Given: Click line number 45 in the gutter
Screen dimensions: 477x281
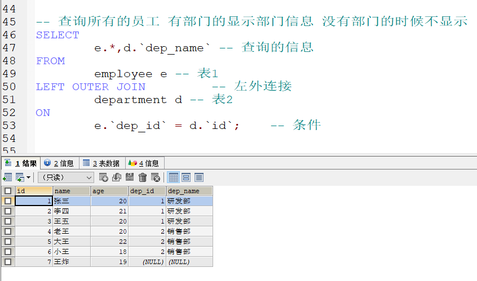Looking at the screenshot, I should coord(9,22).
